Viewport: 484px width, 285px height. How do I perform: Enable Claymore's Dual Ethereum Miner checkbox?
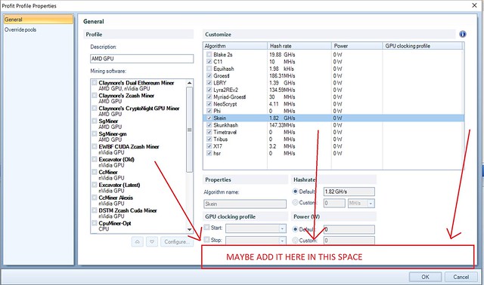[x=95, y=83]
